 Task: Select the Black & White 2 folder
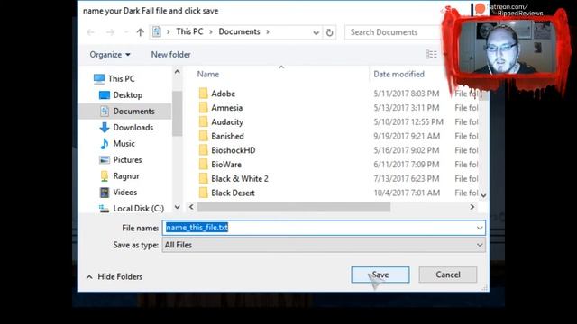pyautogui.click(x=240, y=179)
